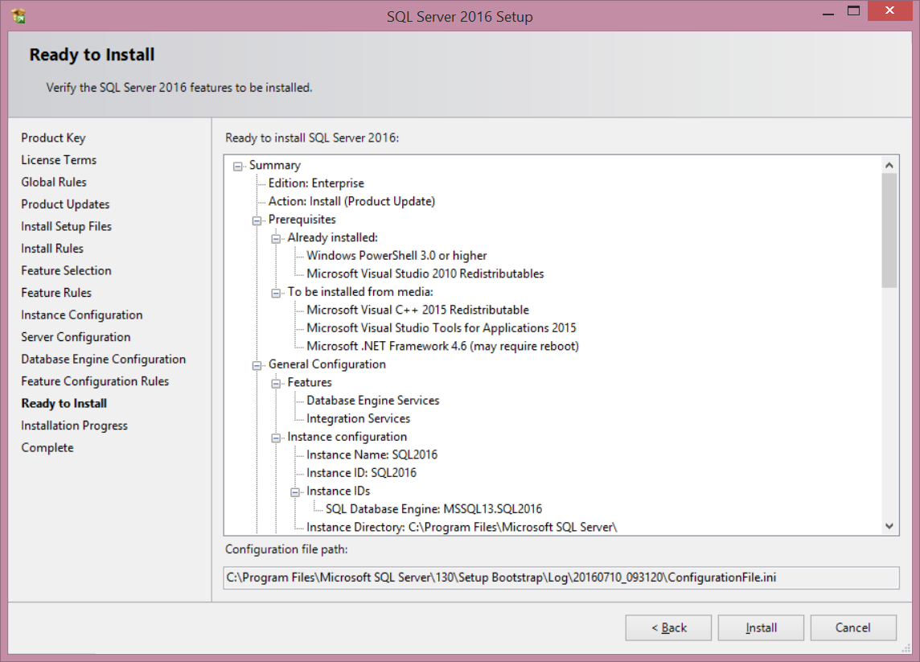Viewport: 920px width, 662px height.
Task: Close the SQL Server 2016 Setup window
Action: [889, 10]
